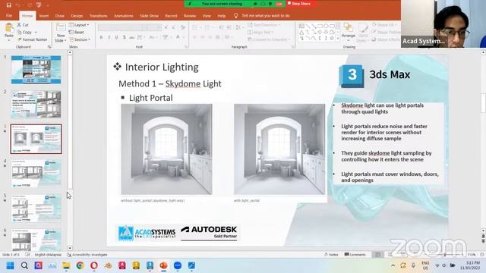Toggle Strikethrough formatting
The image size is (486, 273).
click(131, 37)
